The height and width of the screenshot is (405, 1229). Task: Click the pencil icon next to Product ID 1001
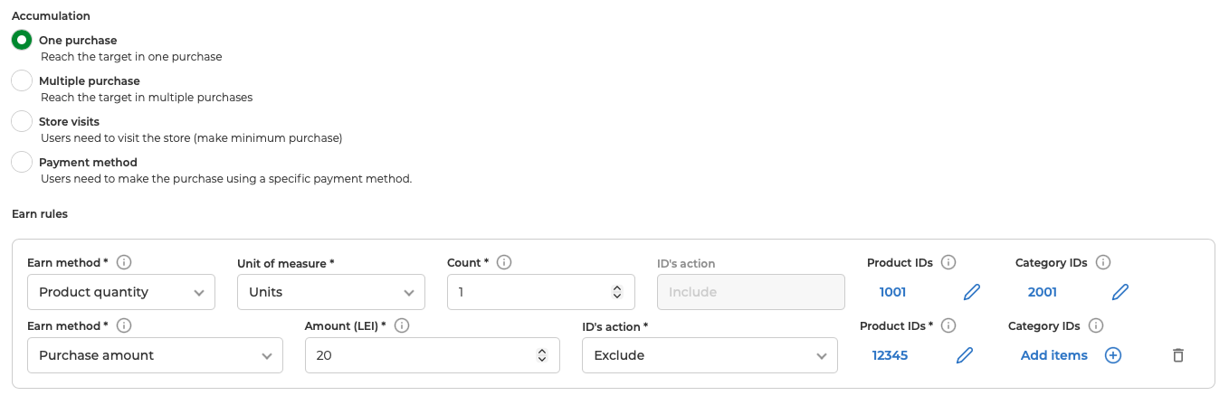[x=971, y=292]
